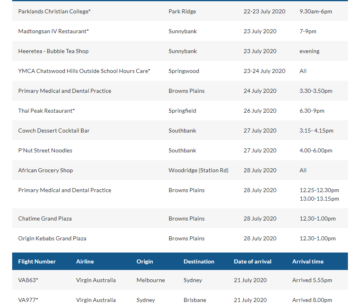Select the 'evening' time cell
This screenshot has width=354, height=304.
[x=309, y=51]
